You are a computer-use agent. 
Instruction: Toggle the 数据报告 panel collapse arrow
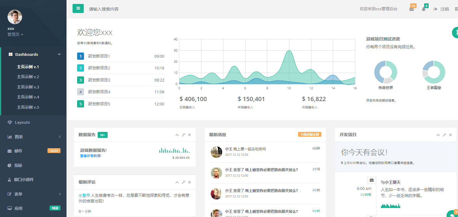pos(177,135)
